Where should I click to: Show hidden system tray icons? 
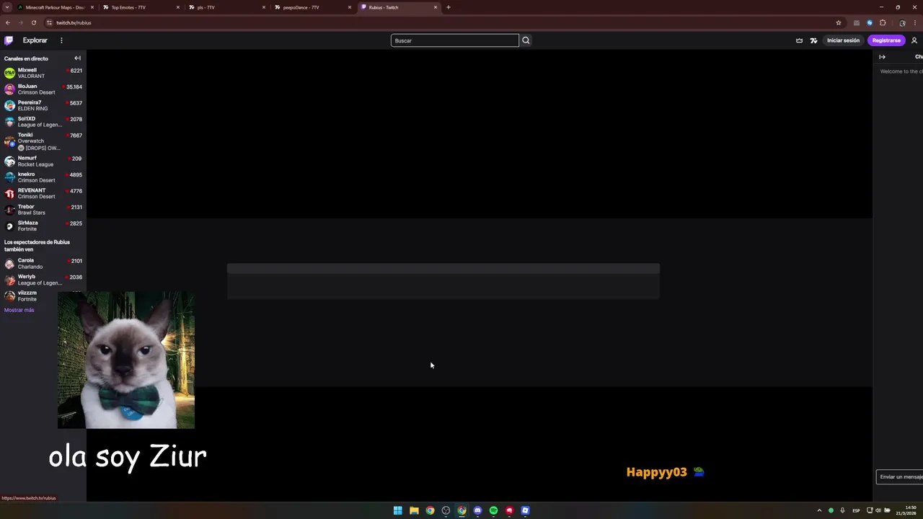819,510
